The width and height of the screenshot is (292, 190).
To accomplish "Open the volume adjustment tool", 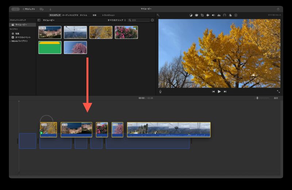I will tap(213, 15).
